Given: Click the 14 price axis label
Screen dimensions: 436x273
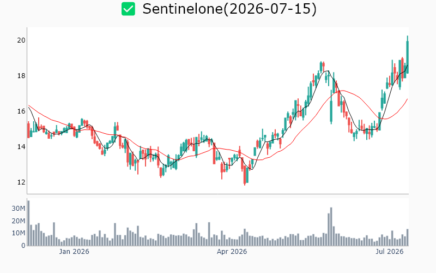Looking at the screenshot, I should point(21,146).
